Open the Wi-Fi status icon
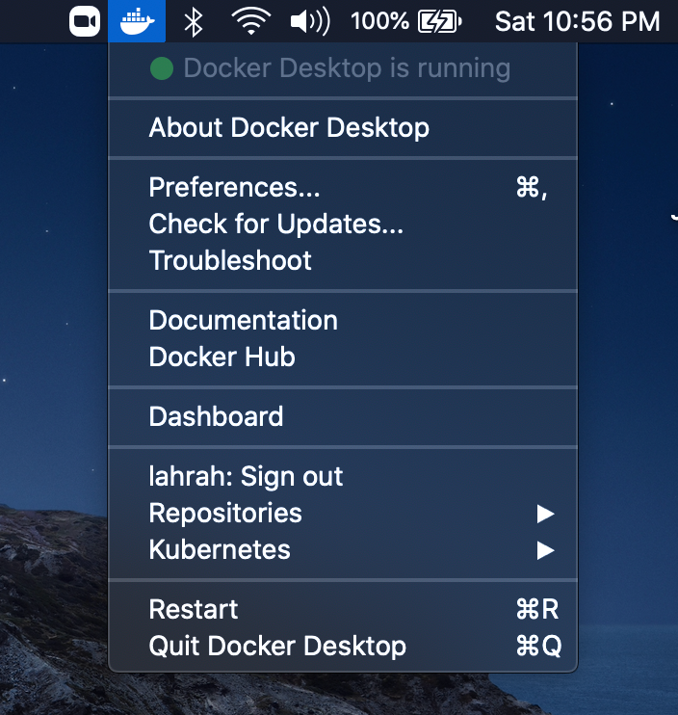This screenshot has width=678, height=715. (x=251, y=21)
